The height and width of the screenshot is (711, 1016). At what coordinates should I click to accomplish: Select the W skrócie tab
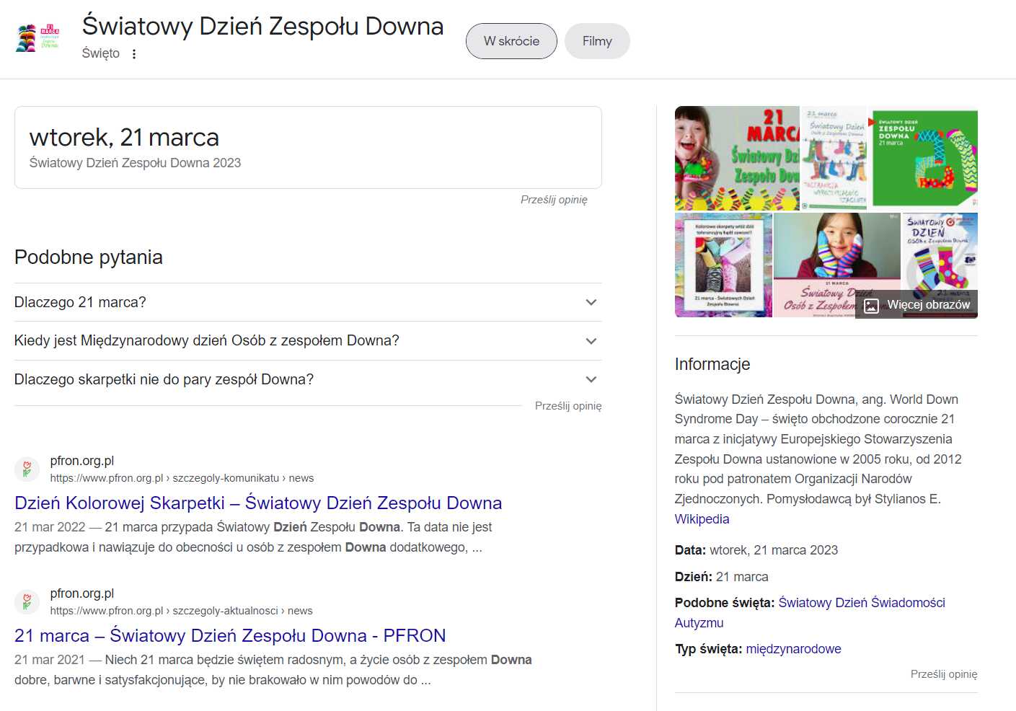coord(511,41)
